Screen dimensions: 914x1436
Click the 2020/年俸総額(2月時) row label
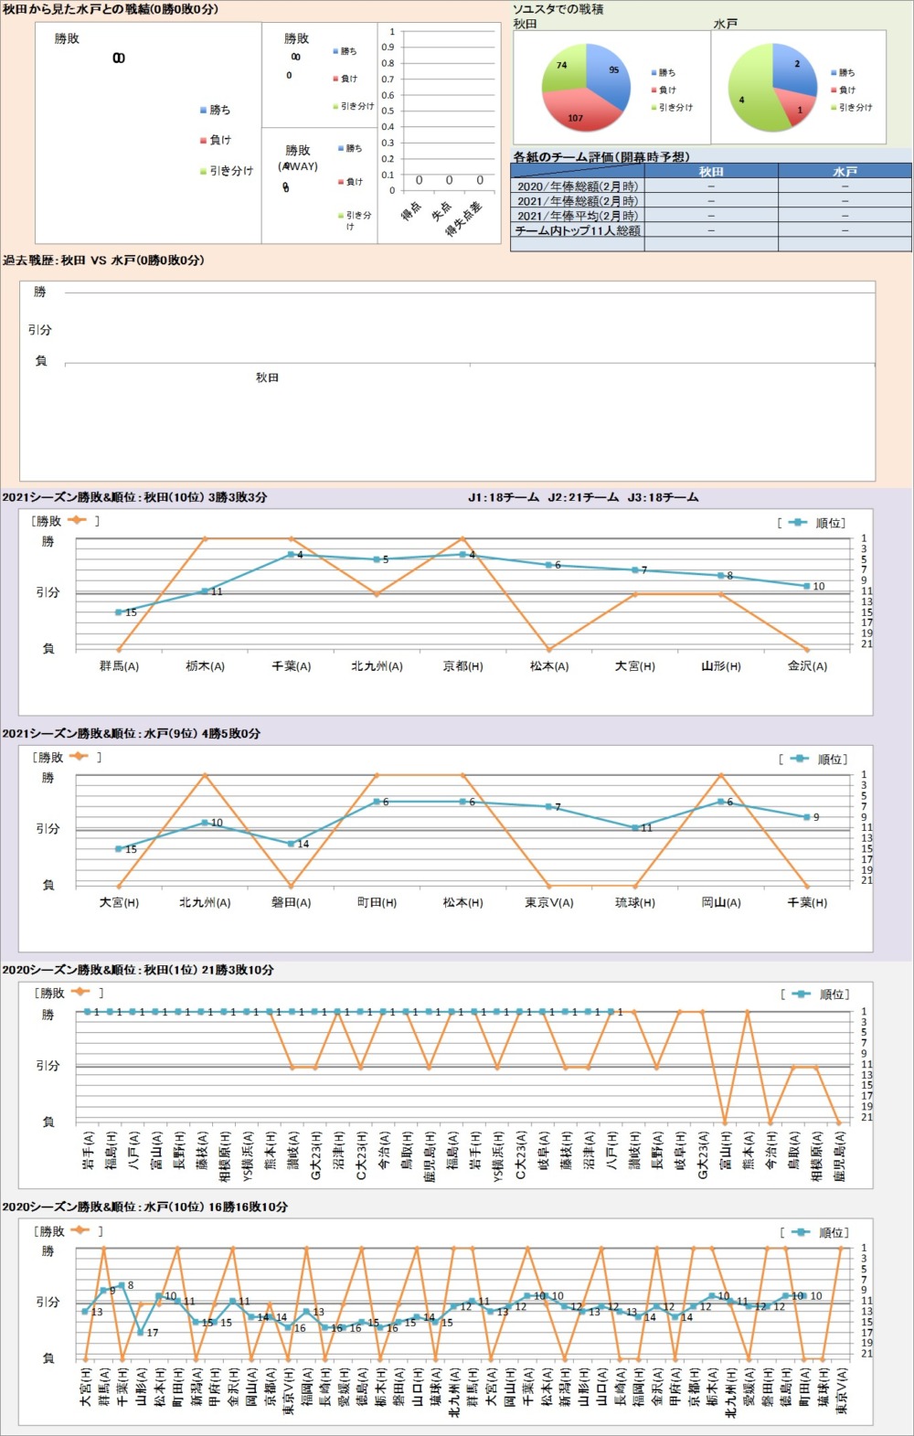[x=578, y=186]
